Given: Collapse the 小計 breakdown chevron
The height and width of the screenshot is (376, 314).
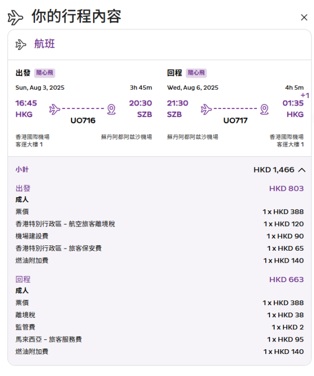Looking at the screenshot, I should (302, 170).
